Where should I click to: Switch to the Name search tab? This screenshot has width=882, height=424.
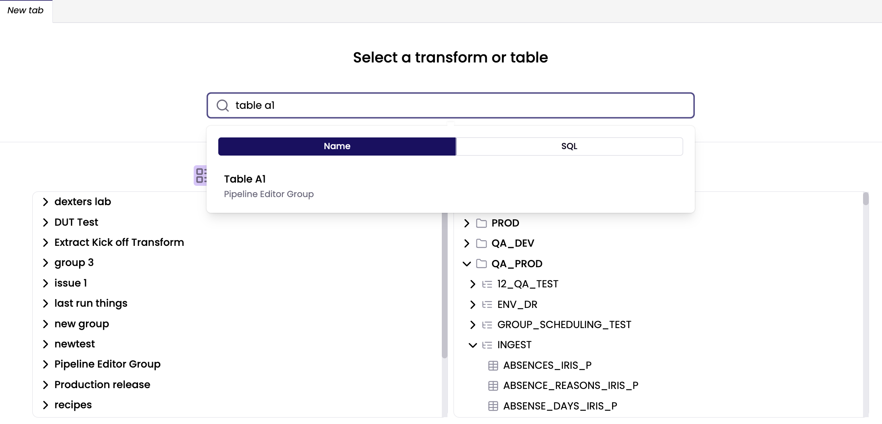[x=337, y=146]
